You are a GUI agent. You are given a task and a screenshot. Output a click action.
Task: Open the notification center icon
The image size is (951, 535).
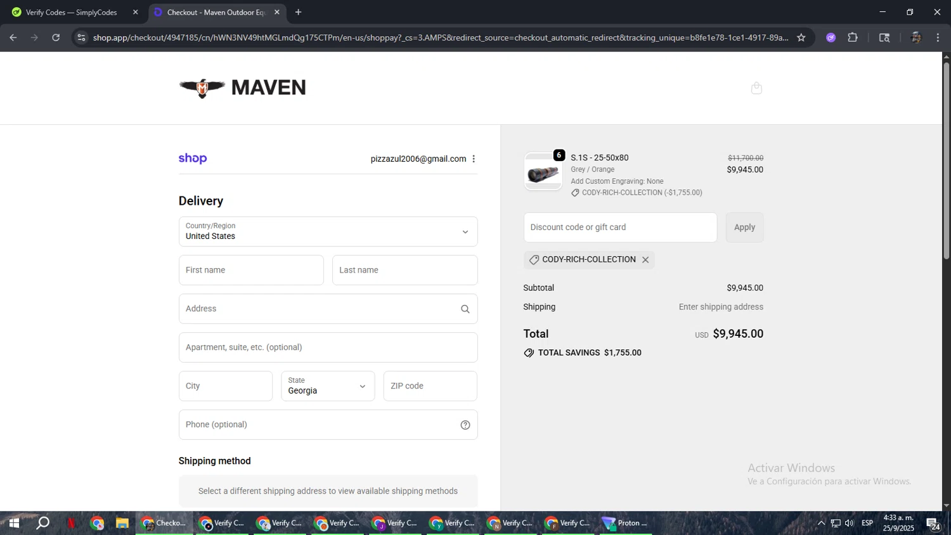[933, 524]
